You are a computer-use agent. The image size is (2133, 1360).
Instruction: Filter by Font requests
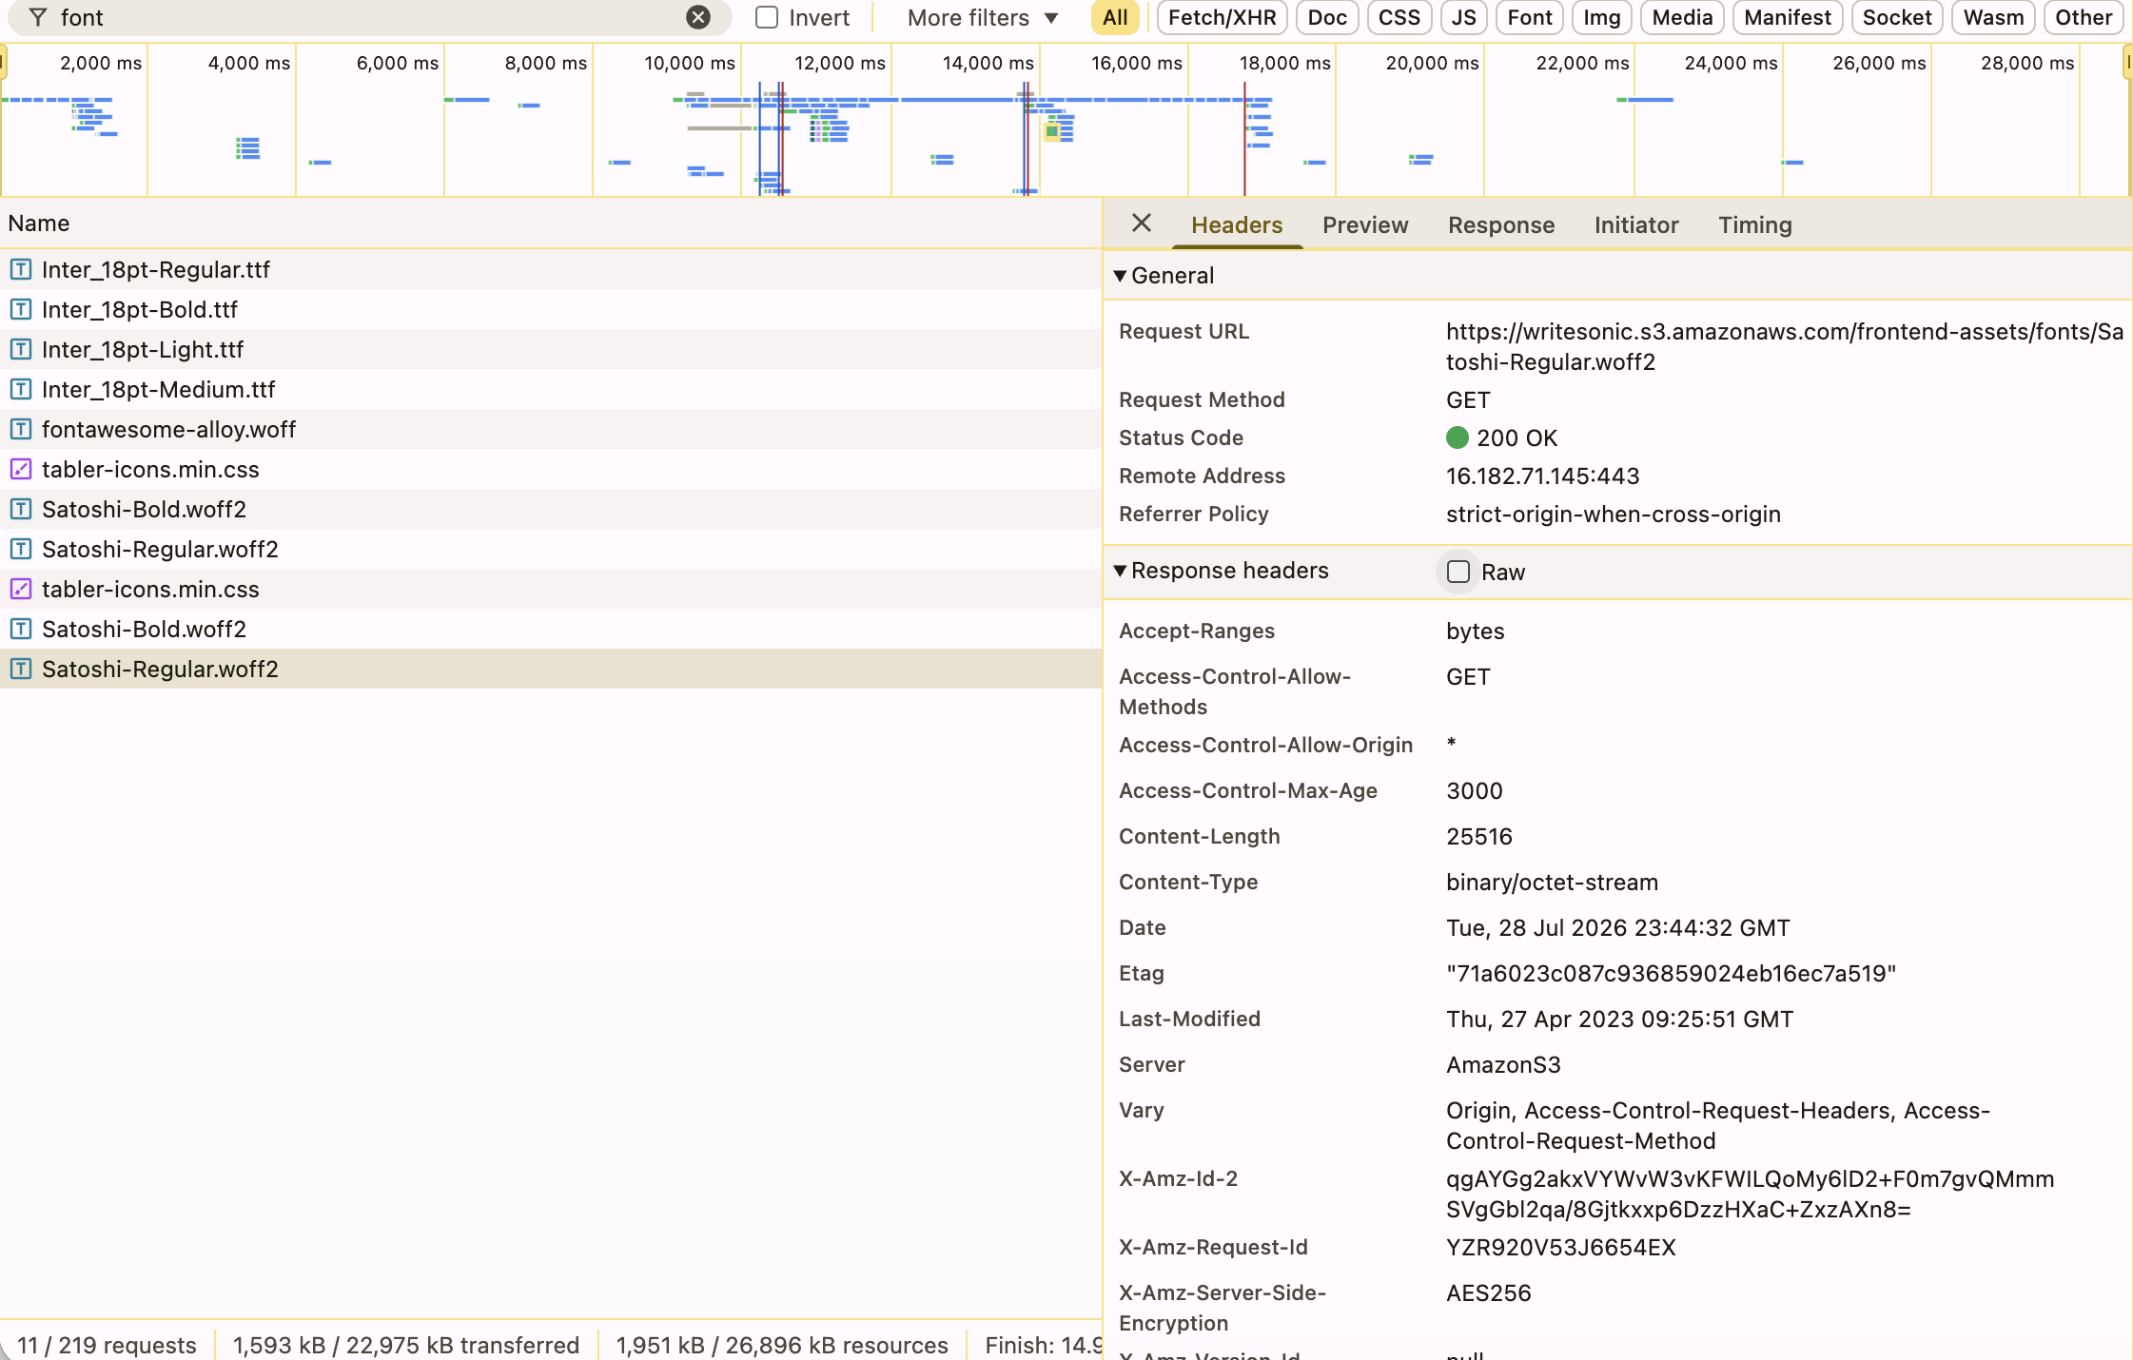(x=1530, y=17)
